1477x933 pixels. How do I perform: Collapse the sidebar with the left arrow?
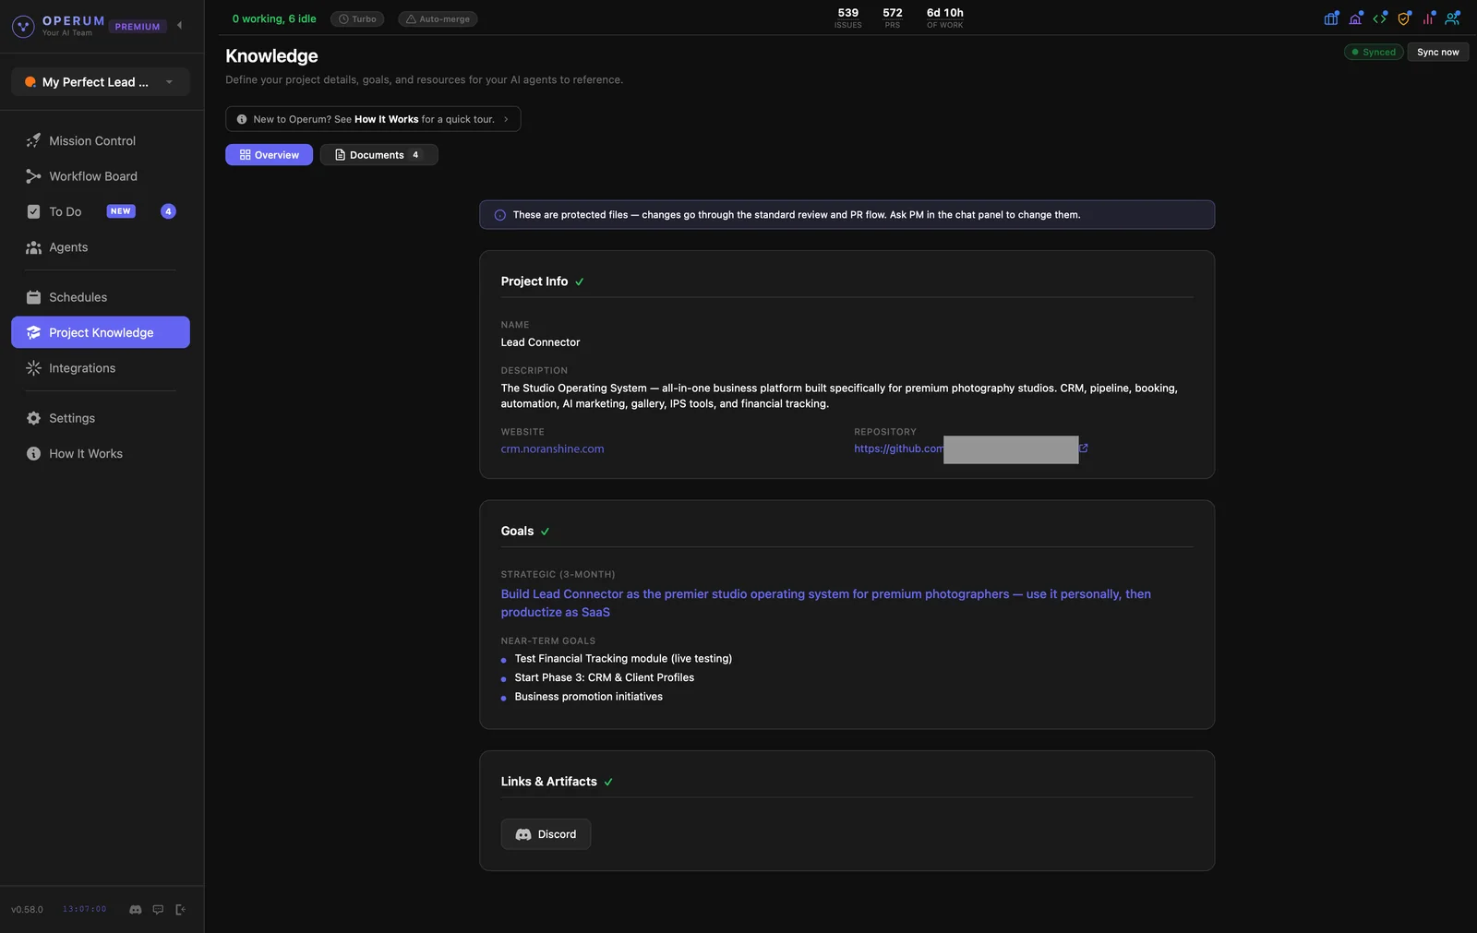pos(179,26)
